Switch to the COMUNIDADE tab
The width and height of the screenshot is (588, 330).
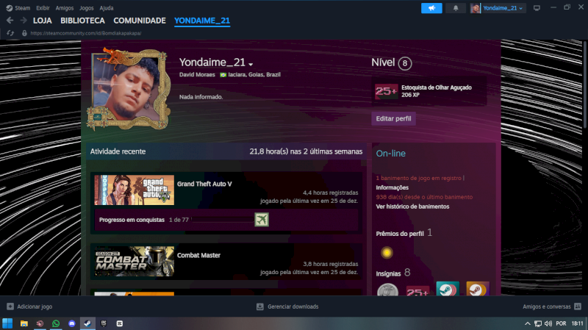[x=140, y=21]
